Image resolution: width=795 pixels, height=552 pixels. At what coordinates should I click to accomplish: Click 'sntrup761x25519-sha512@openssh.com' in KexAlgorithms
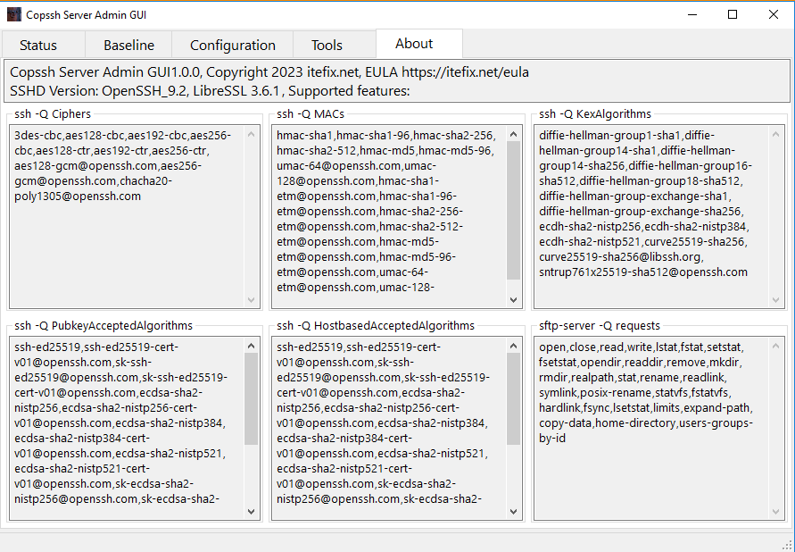tap(643, 272)
